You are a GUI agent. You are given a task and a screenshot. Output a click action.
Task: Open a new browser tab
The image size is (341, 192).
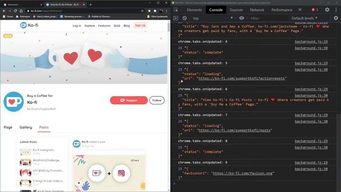point(91,4)
